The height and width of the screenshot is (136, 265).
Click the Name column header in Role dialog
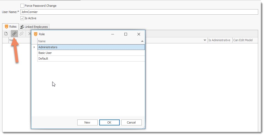pyautogui.click(x=91, y=41)
